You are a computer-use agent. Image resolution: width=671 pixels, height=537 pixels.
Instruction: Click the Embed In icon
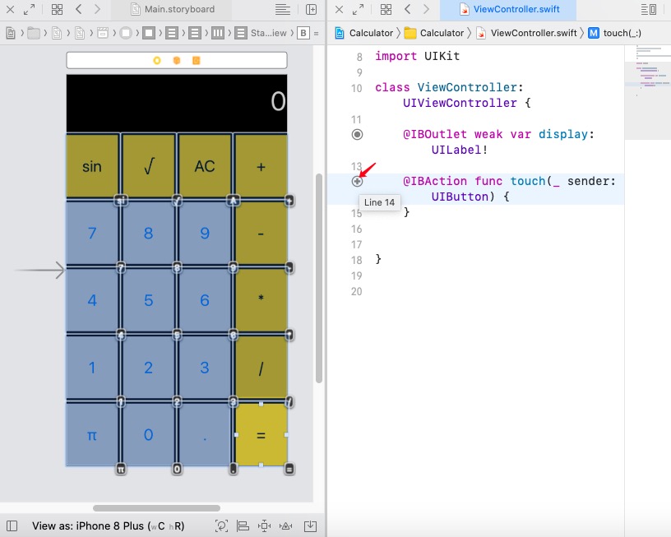coord(310,525)
